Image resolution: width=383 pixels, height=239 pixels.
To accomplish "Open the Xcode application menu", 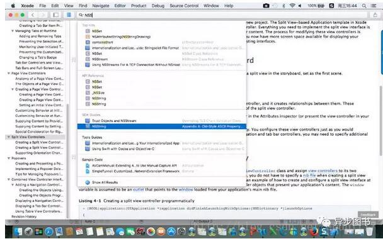I will 27,6.
